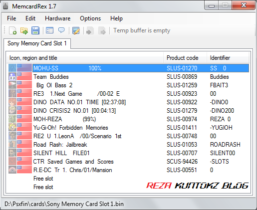The image size is (257, 210).
Task: Select the 'RE2 U 1.LeonA' save
Action: [129, 136]
